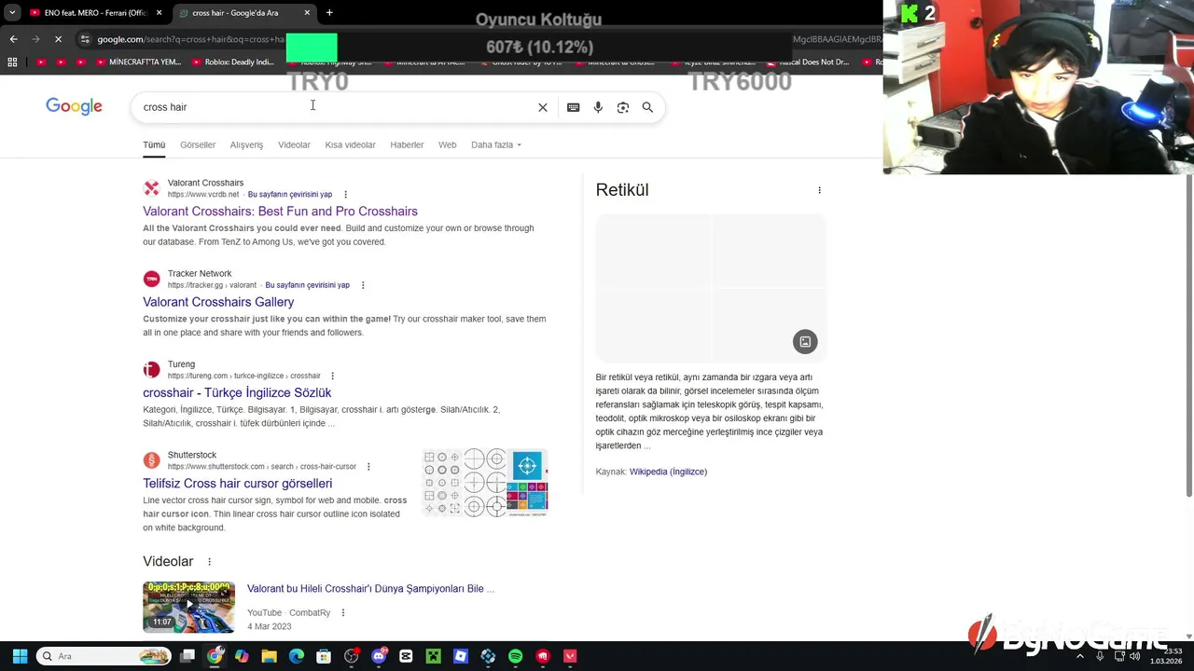Open the Windows Start menu
This screenshot has height=671, width=1194.
coord(20,656)
